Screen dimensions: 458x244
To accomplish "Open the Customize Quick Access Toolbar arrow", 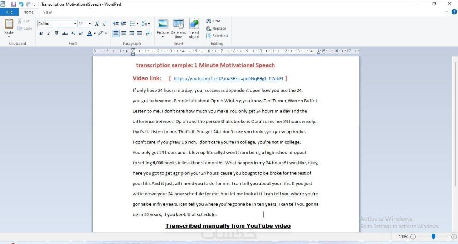I will click(x=35, y=5).
